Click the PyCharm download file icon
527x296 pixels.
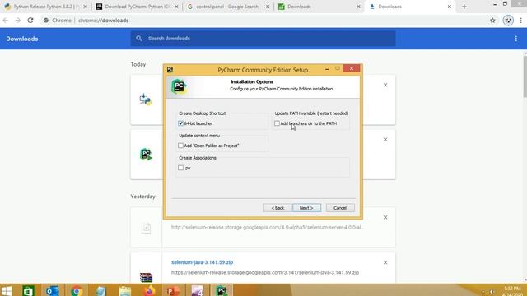[146, 155]
